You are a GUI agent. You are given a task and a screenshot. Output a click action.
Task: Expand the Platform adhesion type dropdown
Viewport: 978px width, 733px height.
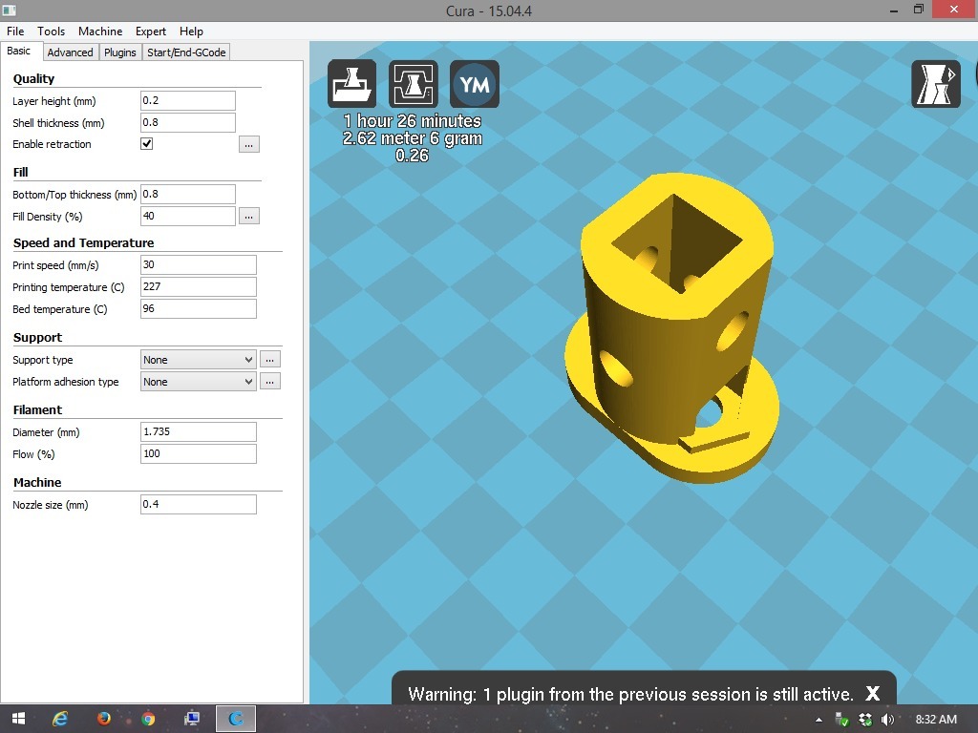(x=198, y=382)
